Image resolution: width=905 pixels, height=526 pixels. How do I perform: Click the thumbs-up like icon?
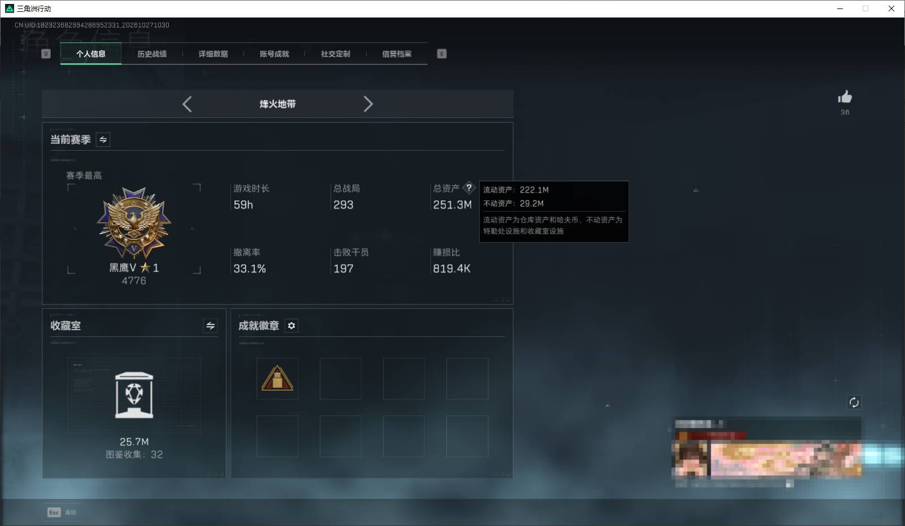point(845,97)
